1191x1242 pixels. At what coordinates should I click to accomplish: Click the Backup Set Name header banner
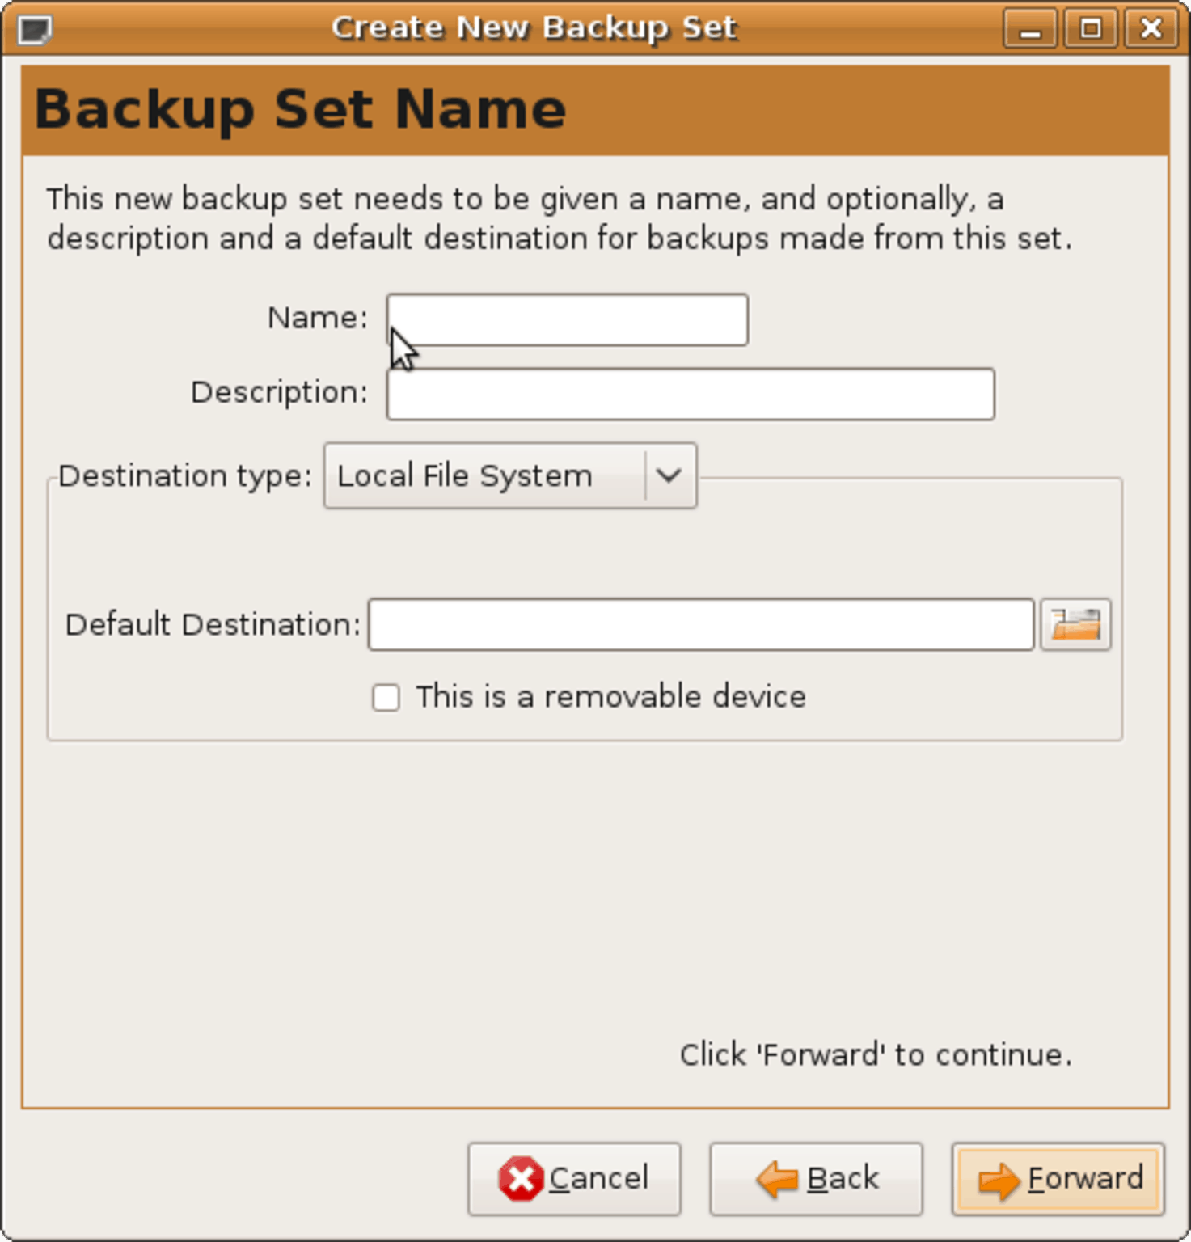595,111
